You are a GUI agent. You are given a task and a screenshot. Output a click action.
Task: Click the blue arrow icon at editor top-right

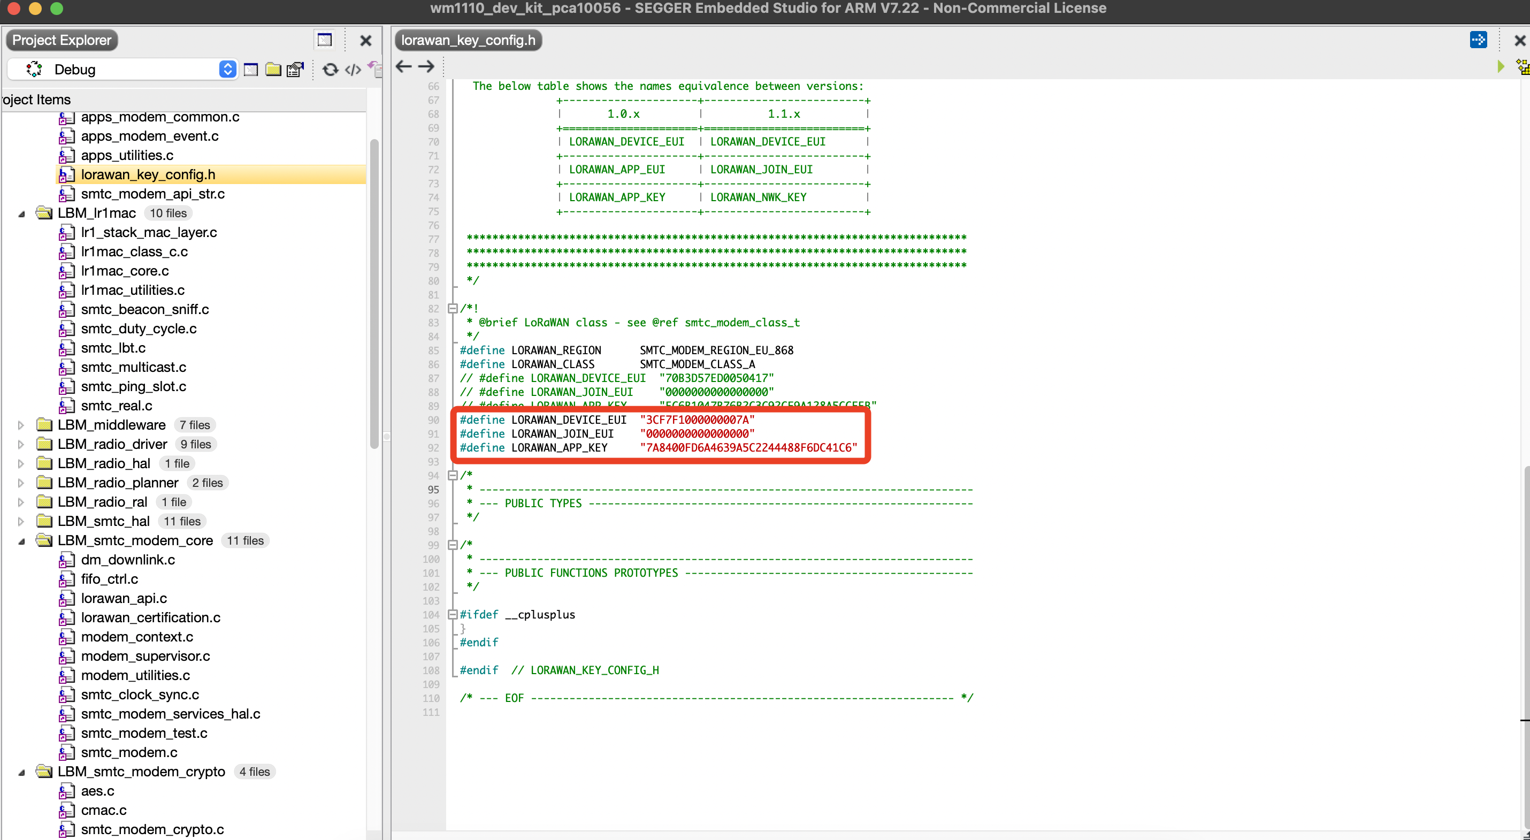(x=1478, y=40)
